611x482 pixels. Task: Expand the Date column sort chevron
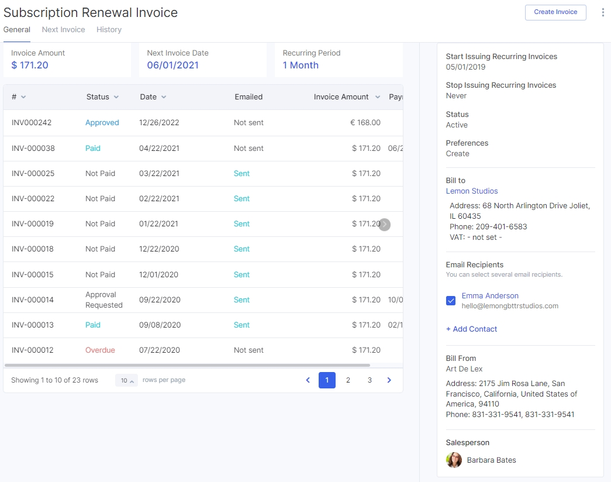(x=164, y=97)
